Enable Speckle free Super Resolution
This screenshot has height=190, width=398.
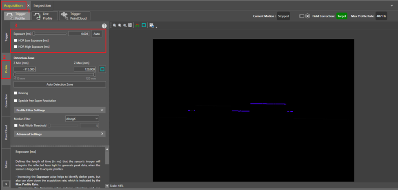(16, 100)
